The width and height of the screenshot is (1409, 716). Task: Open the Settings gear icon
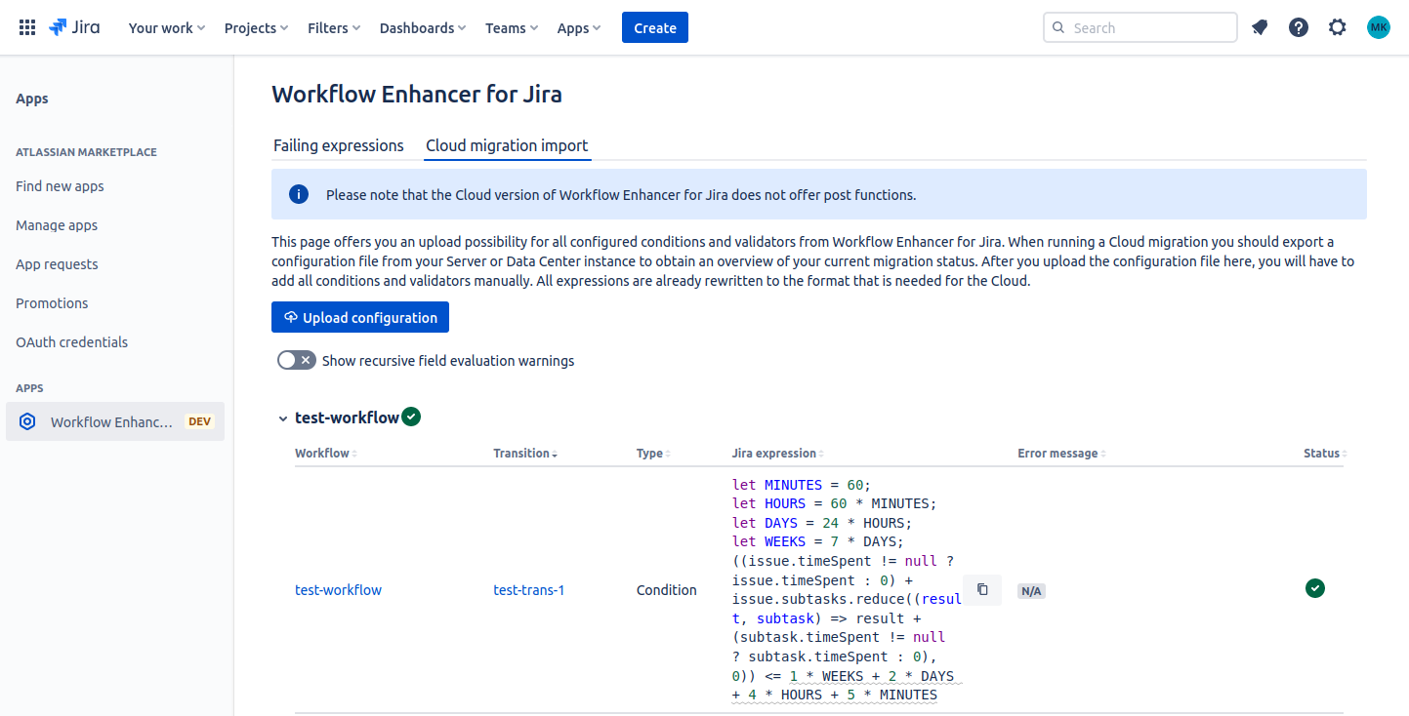[x=1337, y=27]
